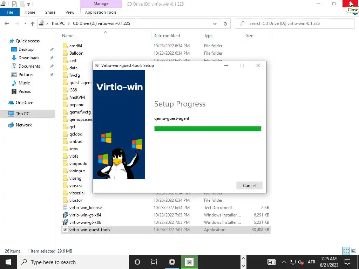Click the CD Drive (D:) breadcrumb segment

pos(101,23)
